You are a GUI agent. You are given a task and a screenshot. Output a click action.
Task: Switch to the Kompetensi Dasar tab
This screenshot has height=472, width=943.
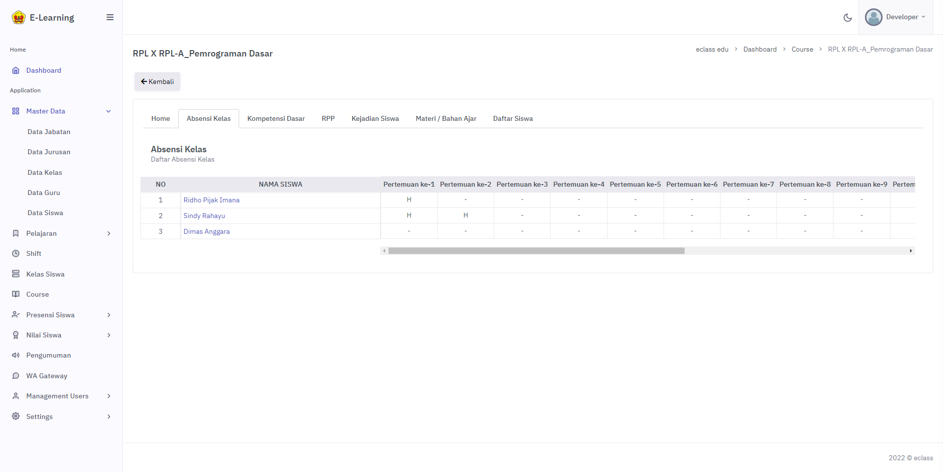tap(276, 118)
